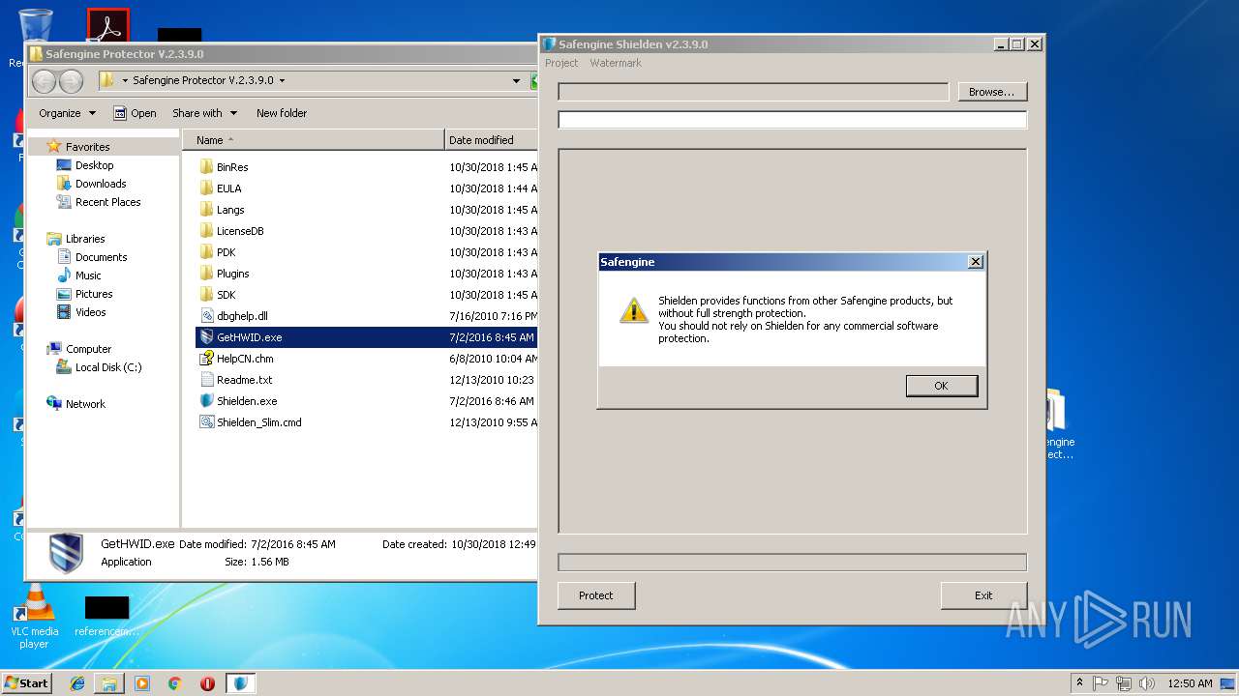The height and width of the screenshot is (696, 1239).
Task: Sort files by the Name column header
Action: point(313,140)
